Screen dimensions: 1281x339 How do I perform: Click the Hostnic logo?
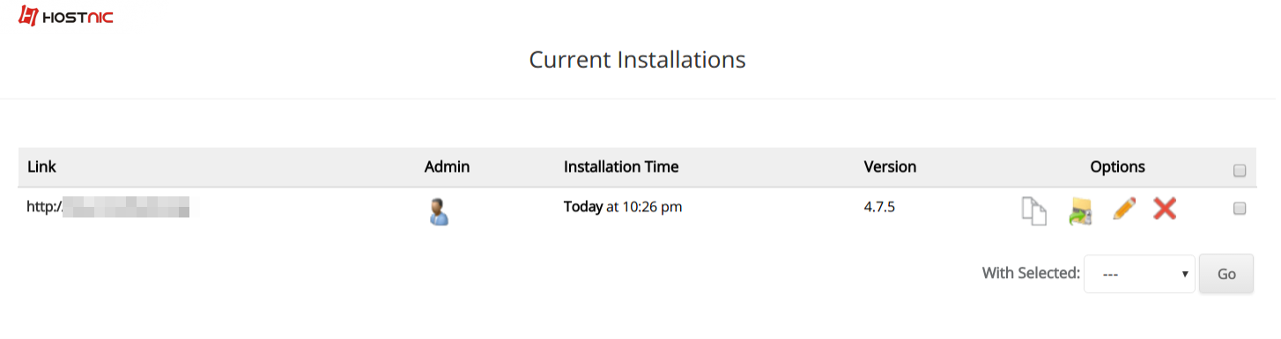[x=65, y=16]
